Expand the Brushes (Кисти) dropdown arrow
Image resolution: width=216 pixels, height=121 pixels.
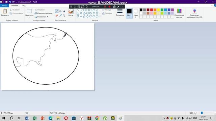[x=71, y=17]
